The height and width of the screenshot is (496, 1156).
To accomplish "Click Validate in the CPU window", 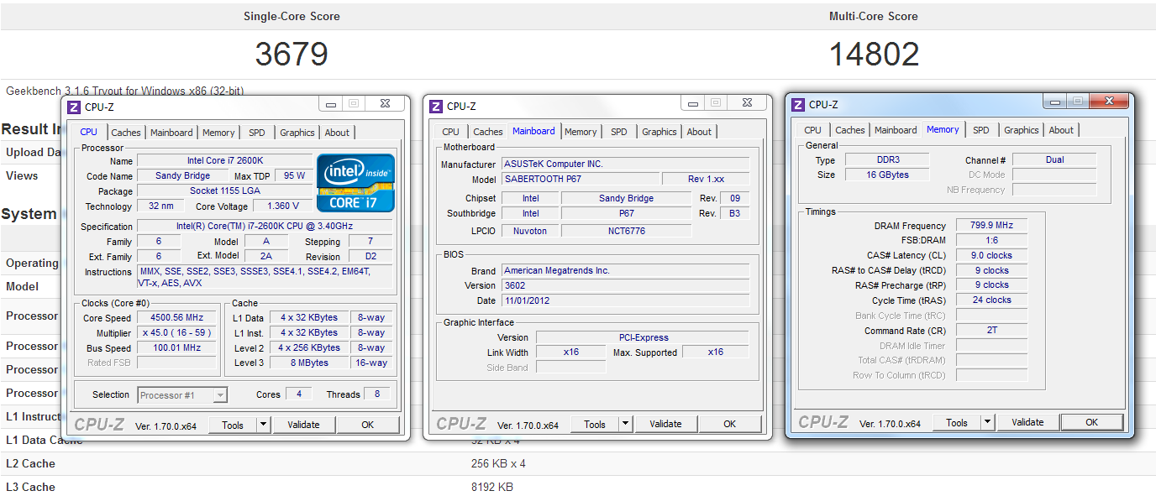I will pos(303,425).
